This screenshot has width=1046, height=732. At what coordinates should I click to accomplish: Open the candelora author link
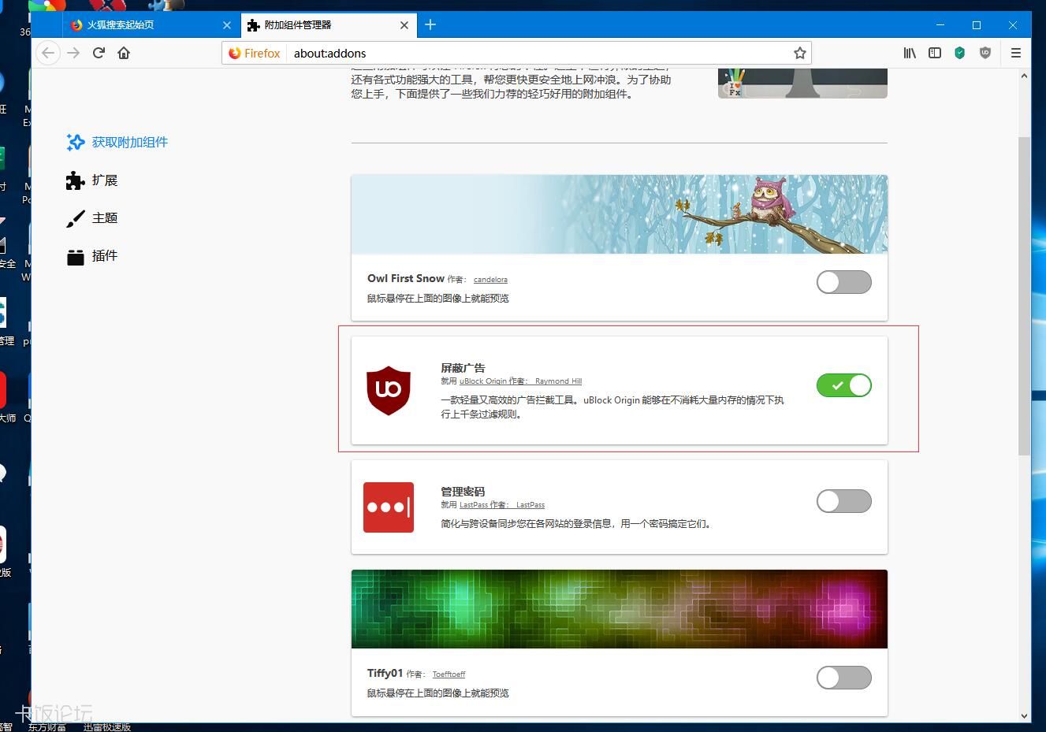click(490, 280)
